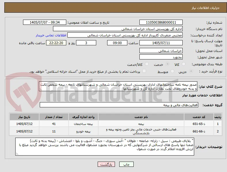227x172 pixels.
Task: Click the request creator name field
Action: [125, 35]
